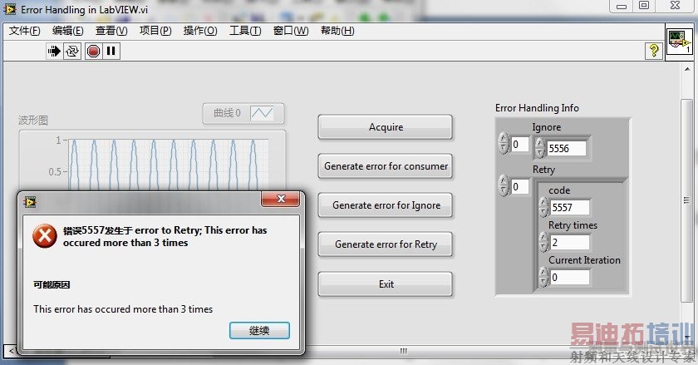Open the 工具(T) menu
The width and height of the screenshot is (698, 365).
pos(245,31)
